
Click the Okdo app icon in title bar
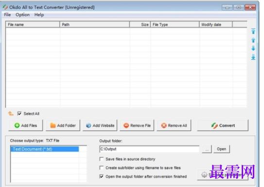(5, 7)
